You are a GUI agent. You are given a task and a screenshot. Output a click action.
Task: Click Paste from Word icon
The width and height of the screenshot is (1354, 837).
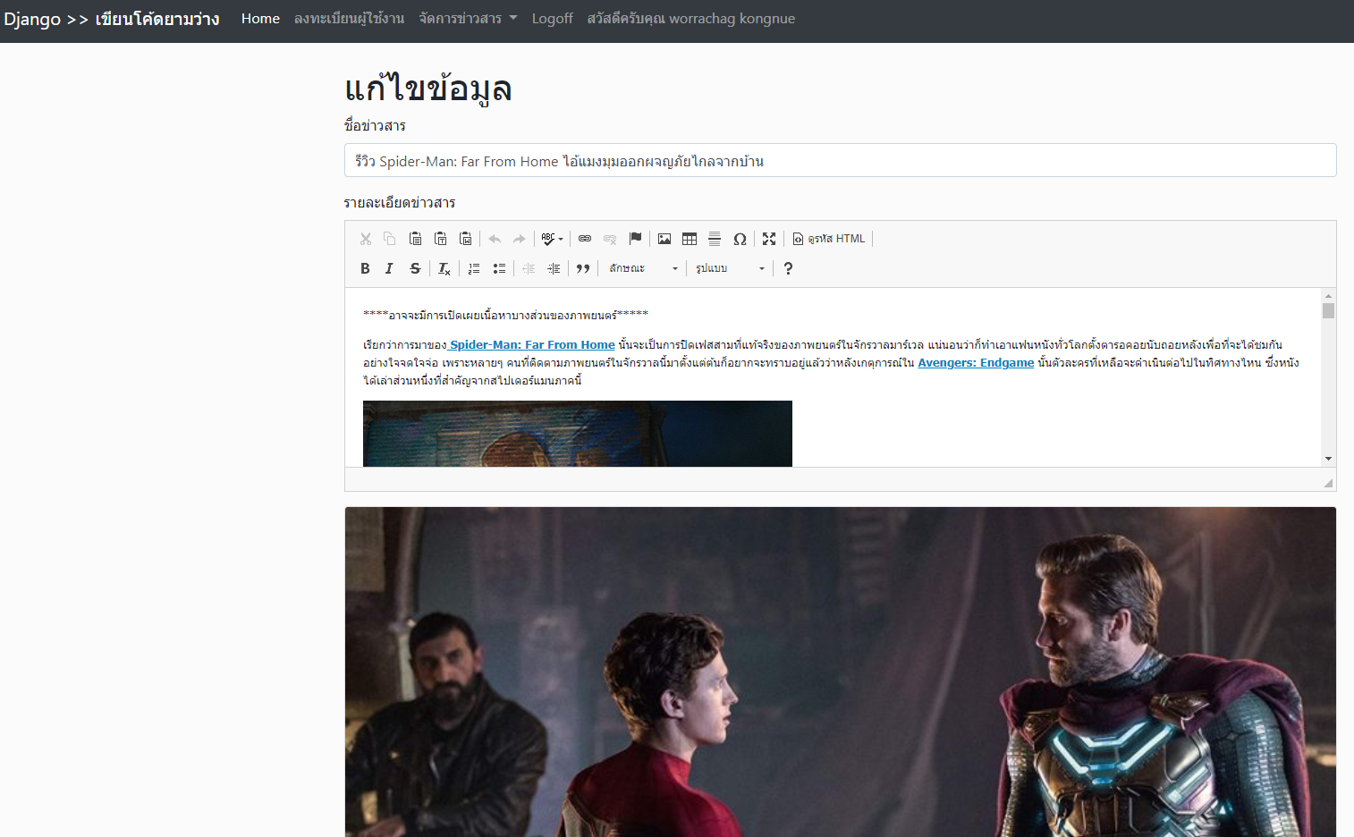coord(465,239)
